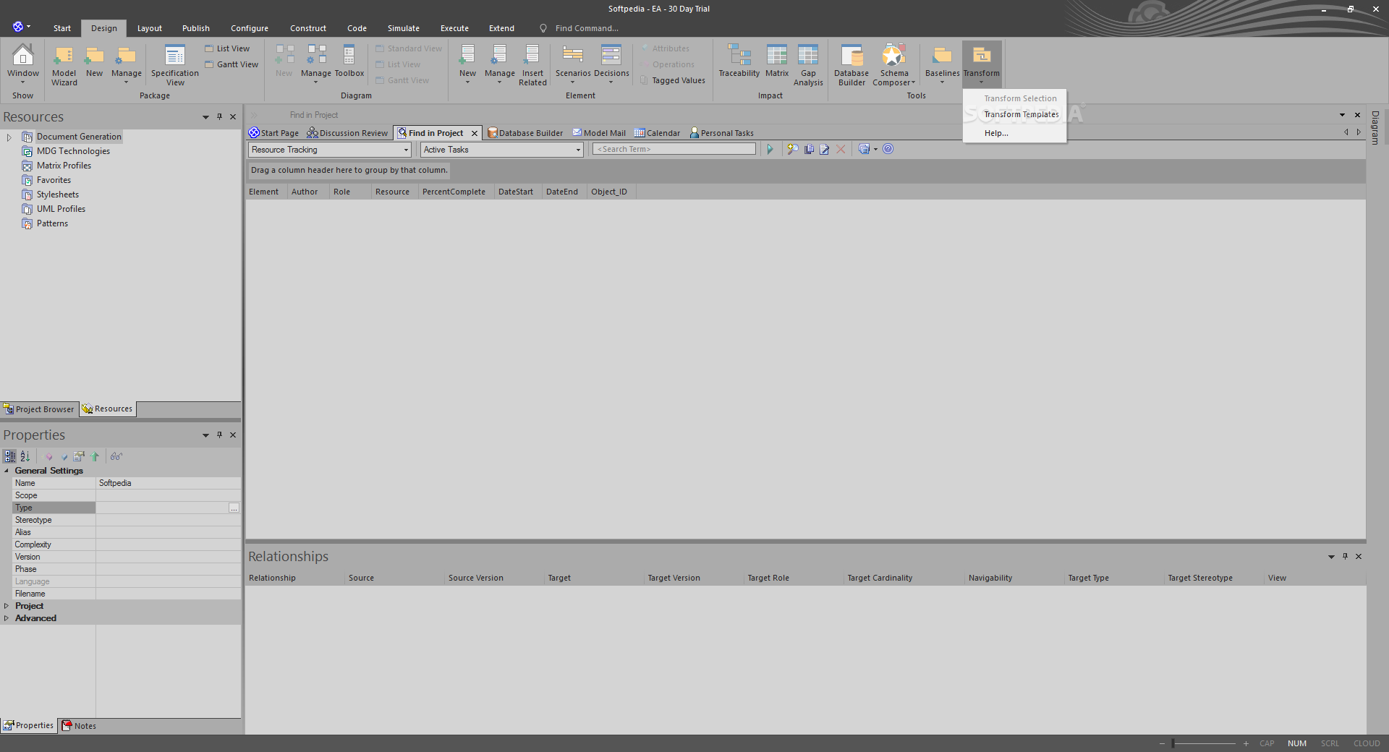Open the Calendar tab
Image resolution: width=1389 pixels, height=752 pixels.
[658, 133]
